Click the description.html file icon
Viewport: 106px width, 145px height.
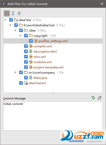(x=31, y=51)
